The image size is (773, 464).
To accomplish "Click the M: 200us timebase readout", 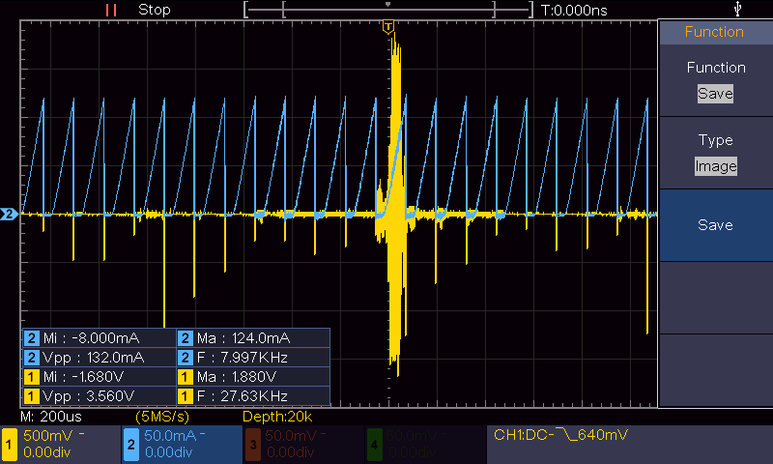I will click(51, 417).
